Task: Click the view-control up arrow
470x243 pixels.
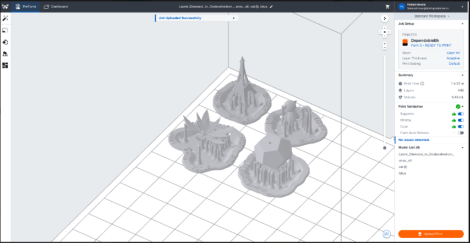Action: (x=385, y=28)
